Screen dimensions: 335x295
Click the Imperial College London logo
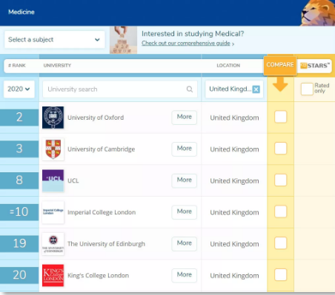pos(53,212)
